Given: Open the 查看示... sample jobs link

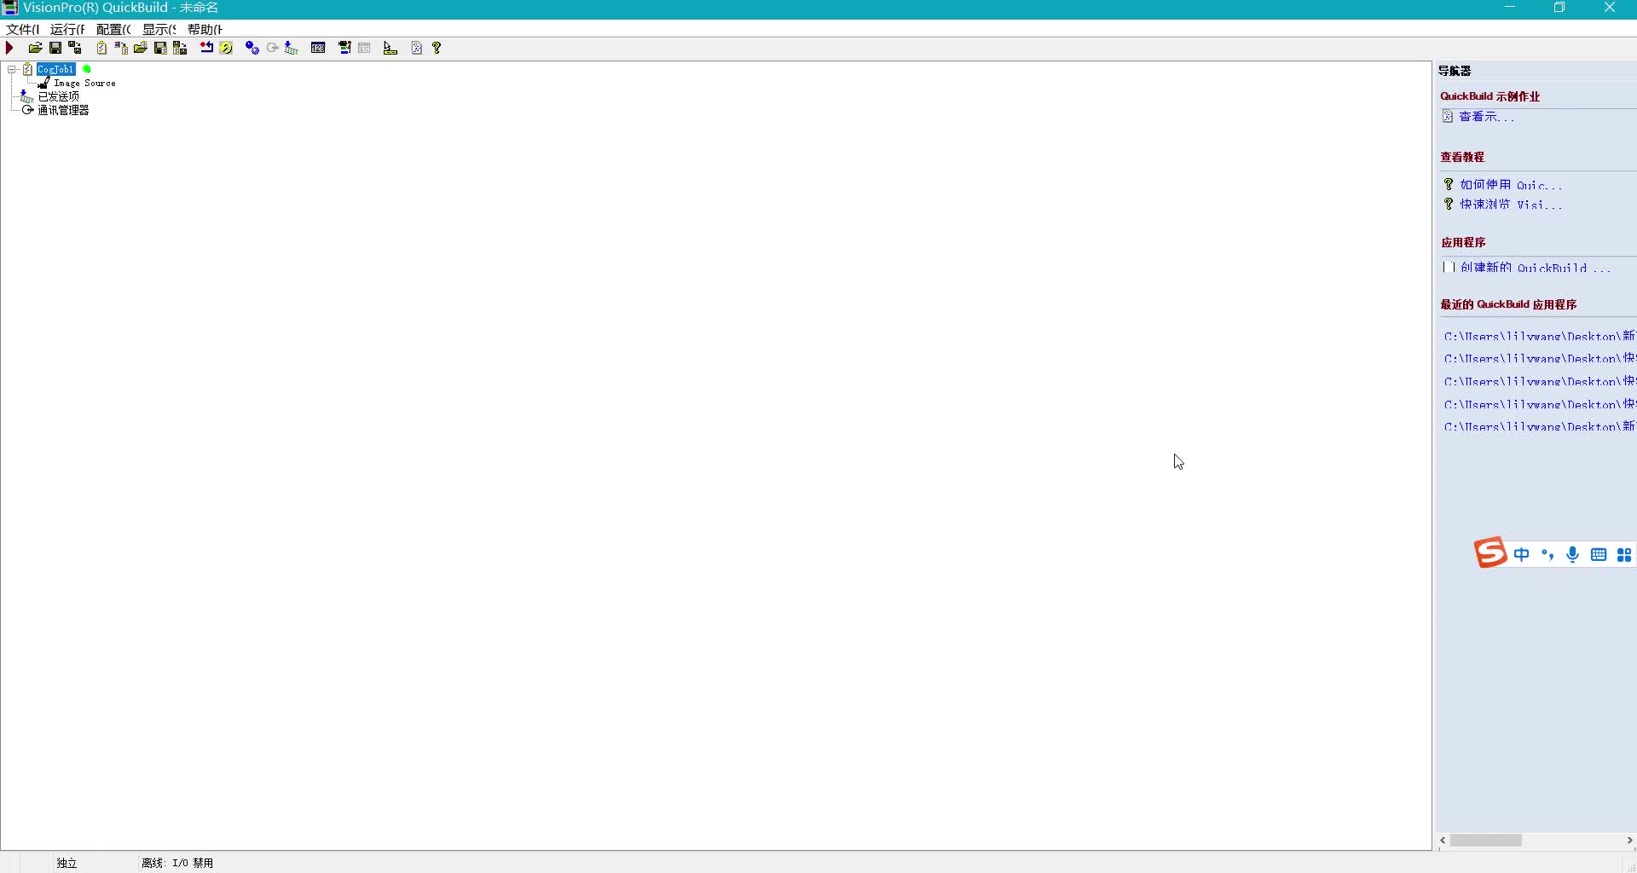Looking at the screenshot, I should tap(1487, 118).
